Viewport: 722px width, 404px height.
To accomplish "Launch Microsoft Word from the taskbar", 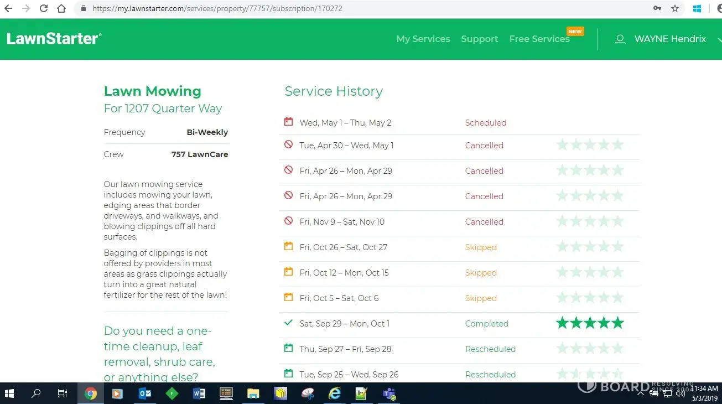I will click(x=199, y=393).
